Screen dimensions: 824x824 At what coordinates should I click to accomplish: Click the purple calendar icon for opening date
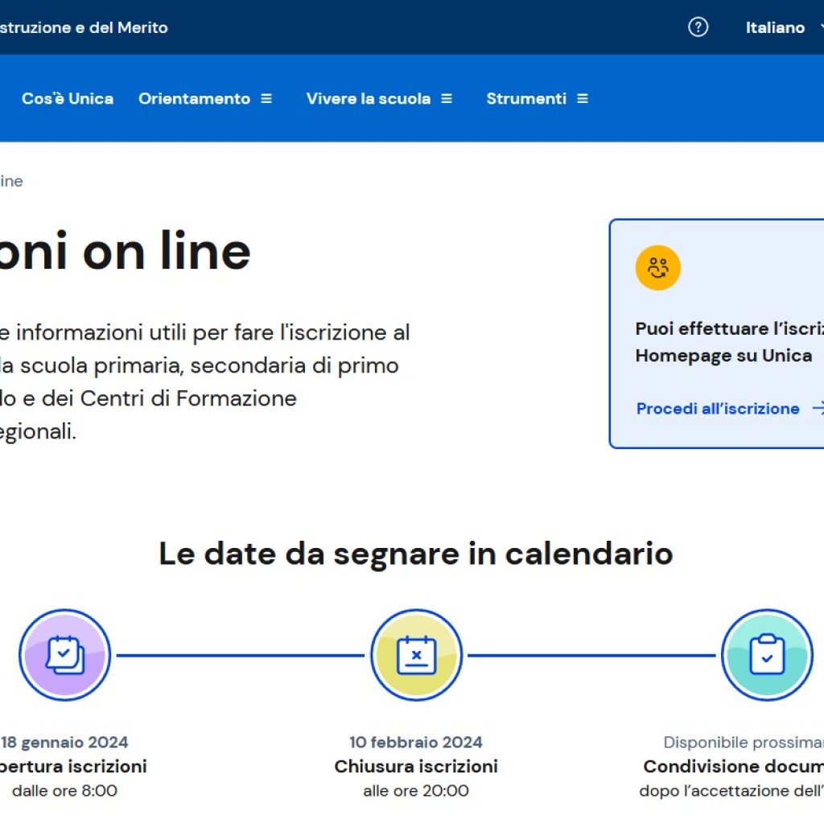[x=65, y=654]
